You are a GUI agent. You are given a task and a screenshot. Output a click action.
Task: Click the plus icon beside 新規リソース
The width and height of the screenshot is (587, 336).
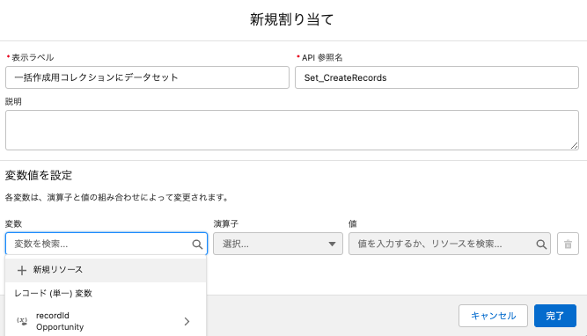point(22,270)
